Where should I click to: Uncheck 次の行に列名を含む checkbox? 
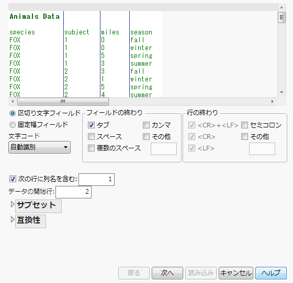[13, 179]
